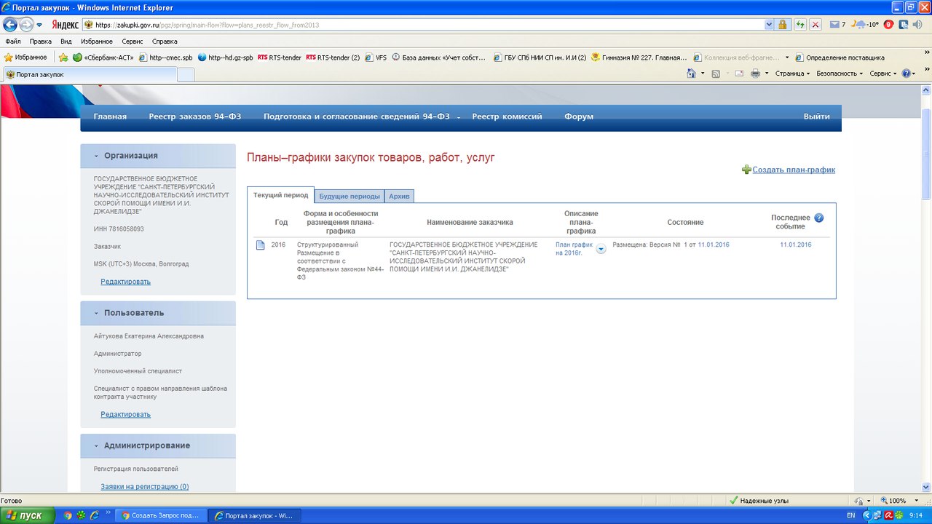Open the «Сбербанк-АСТ» favorites bookmark
The width and height of the screenshot is (932, 524).
coord(103,57)
